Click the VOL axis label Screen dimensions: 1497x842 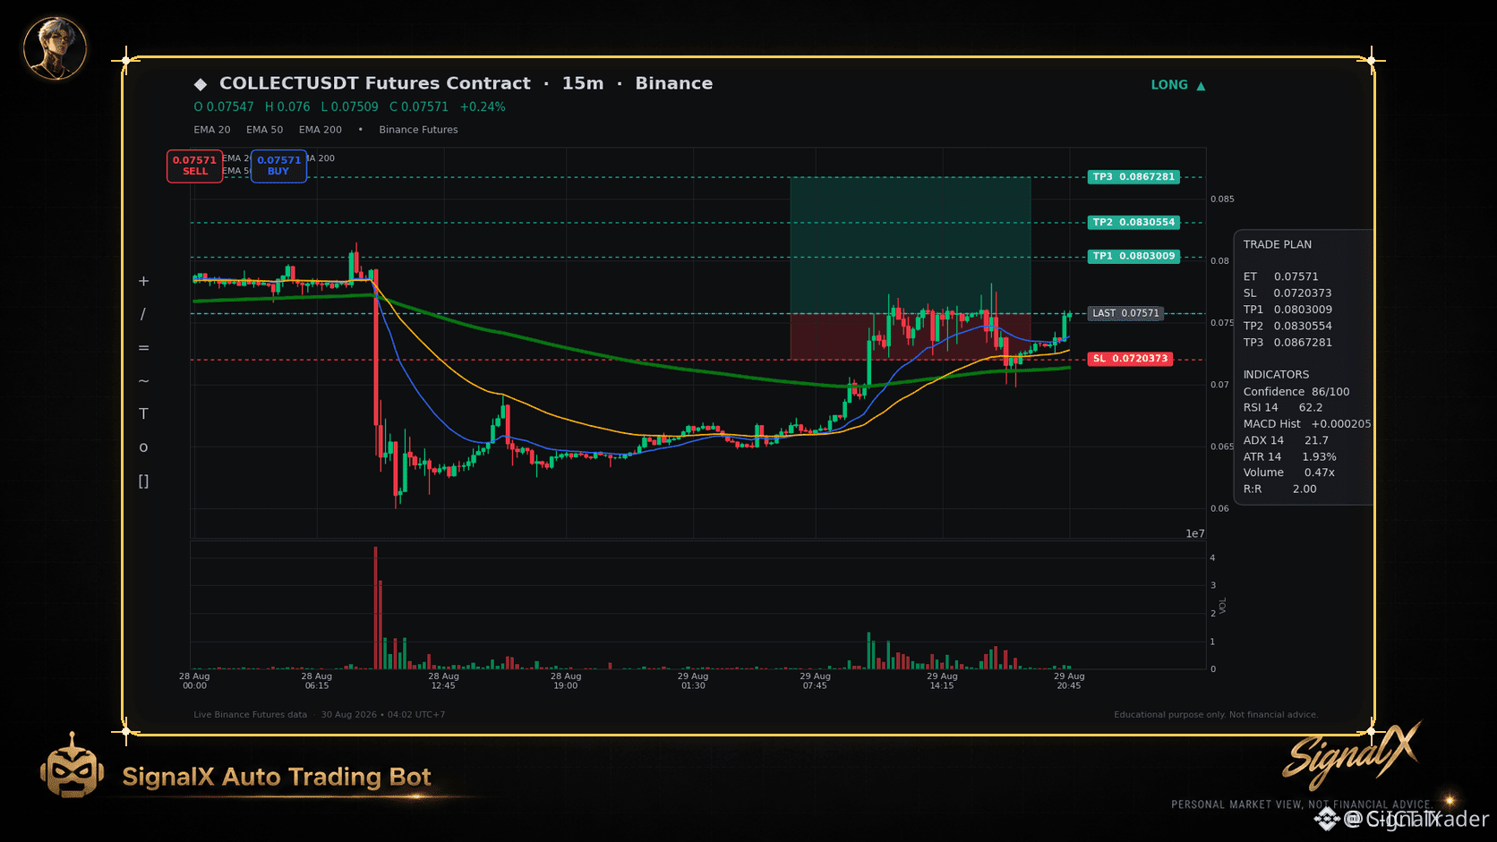(1223, 606)
